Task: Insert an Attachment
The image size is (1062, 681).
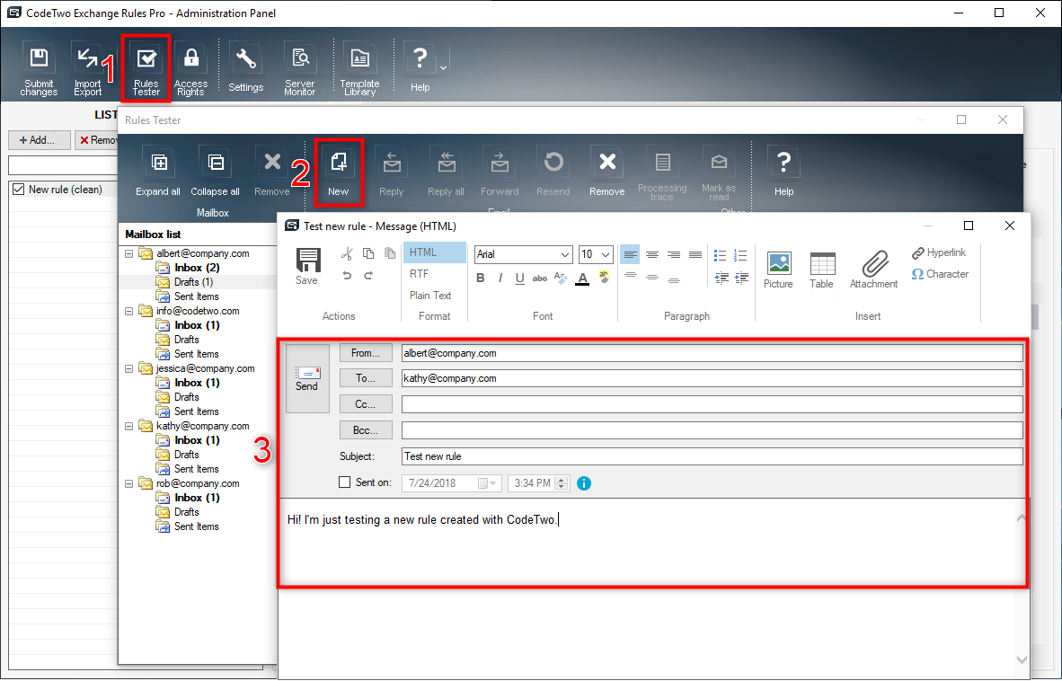Action: [872, 268]
